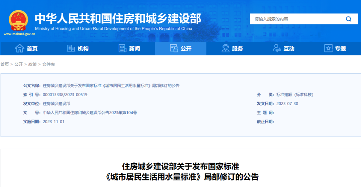
Task: Click the 公文名称 document title value
Action: click(111, 85)
